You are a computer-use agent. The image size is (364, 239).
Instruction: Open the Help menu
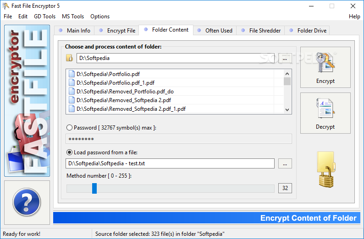tap(354, 16)
